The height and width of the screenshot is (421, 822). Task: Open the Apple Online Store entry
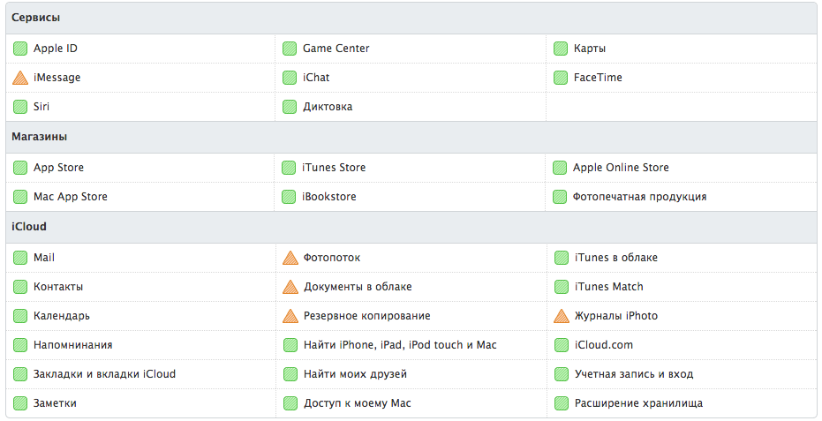[x=621, y=168]
